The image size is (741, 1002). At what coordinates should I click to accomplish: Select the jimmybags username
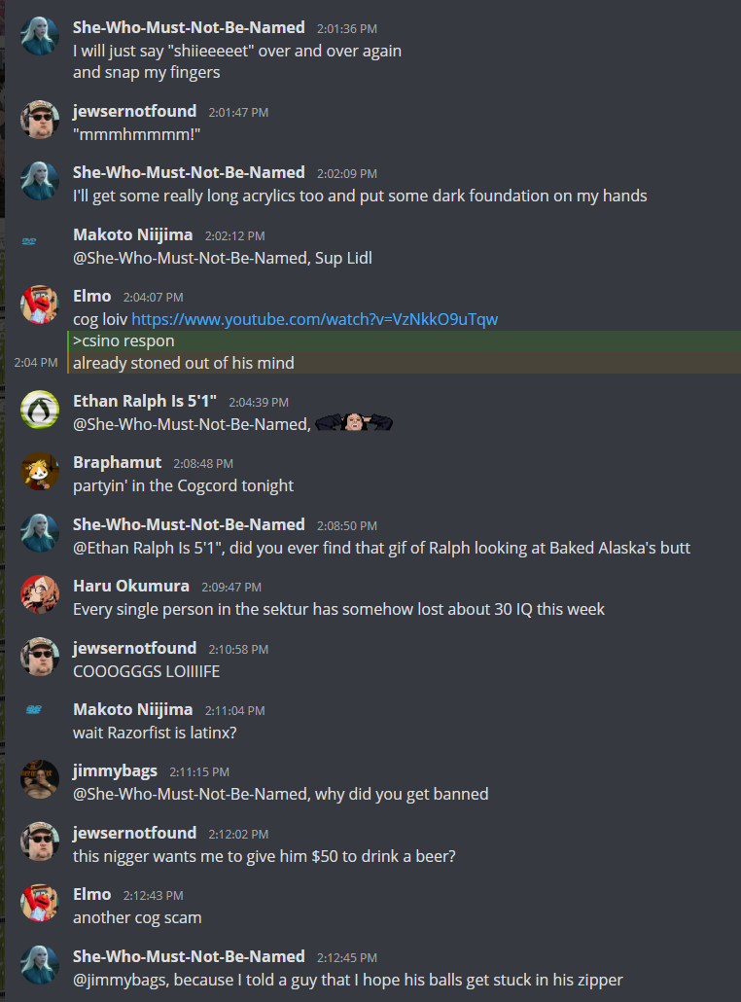point(115,770)
